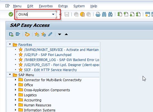Image resolution: width=153 pixels, height=112 pixels.
Task: Open the Extras menu
Action: (x=63, y=6)
